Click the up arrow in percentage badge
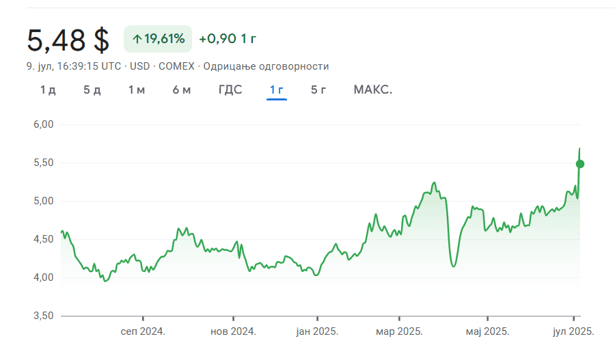This screenshot has height=356, width=615. tap(137, 39)
